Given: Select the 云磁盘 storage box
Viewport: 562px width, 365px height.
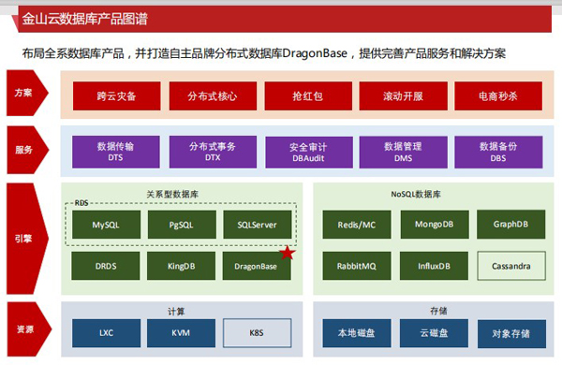Looking at the screenshot, I should 434,333.
